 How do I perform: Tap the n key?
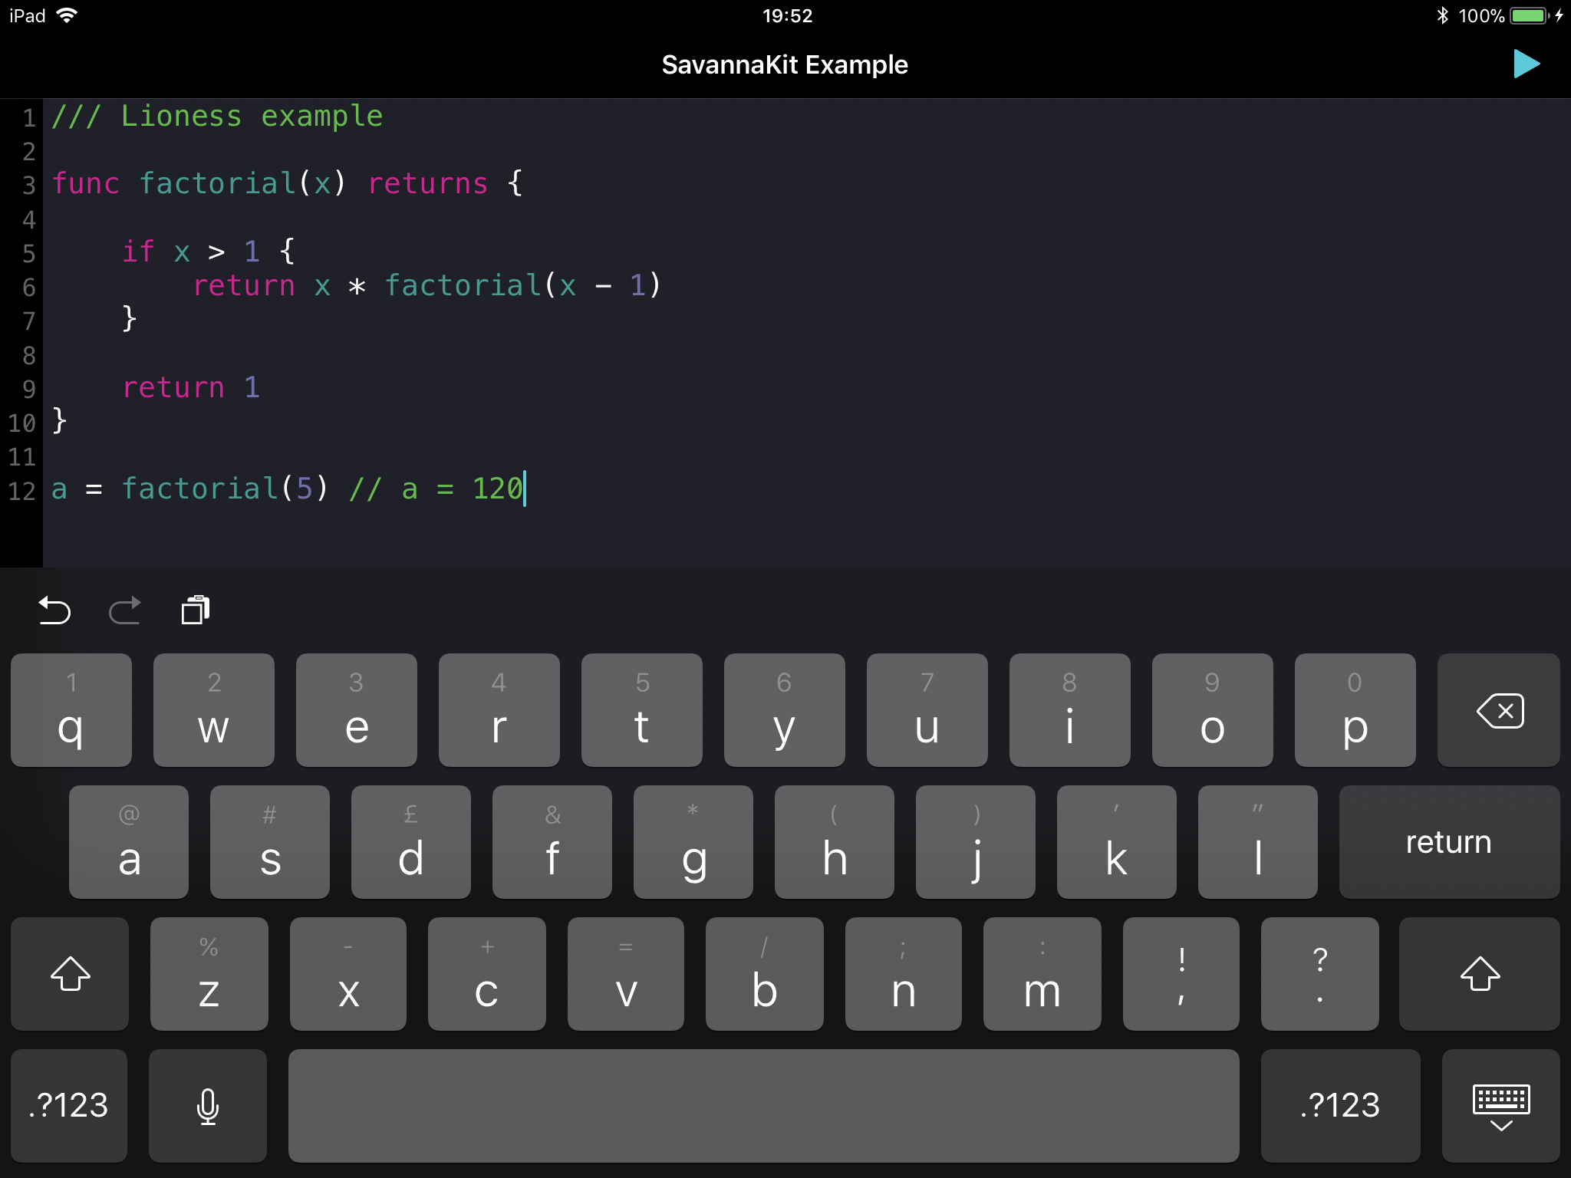pos(904,974)
